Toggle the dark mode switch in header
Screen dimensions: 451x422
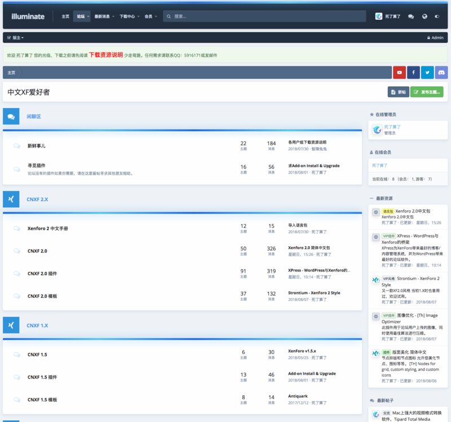tap(437, 16)
